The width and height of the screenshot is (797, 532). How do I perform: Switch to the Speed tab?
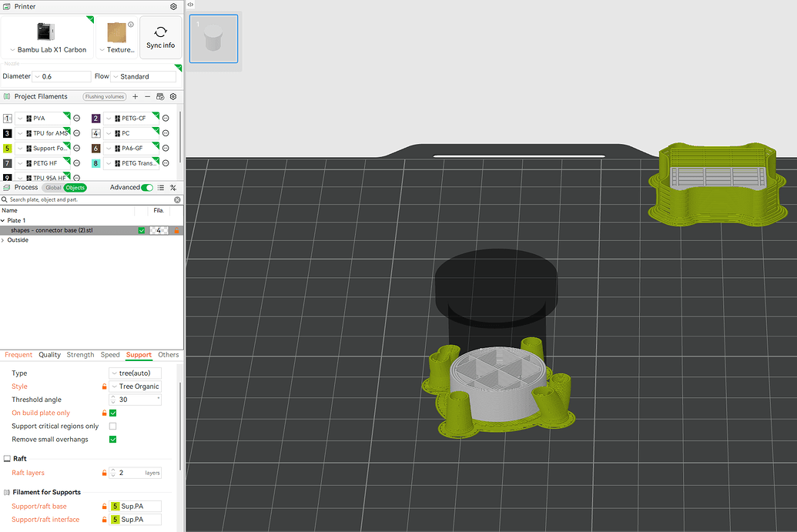tap(110, 355)
